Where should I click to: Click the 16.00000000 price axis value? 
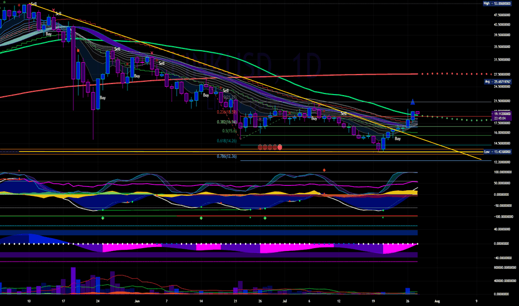502,132
